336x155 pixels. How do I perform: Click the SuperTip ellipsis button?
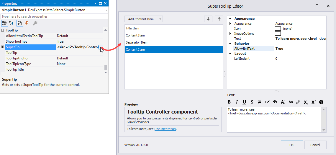(x=101, y=47)
